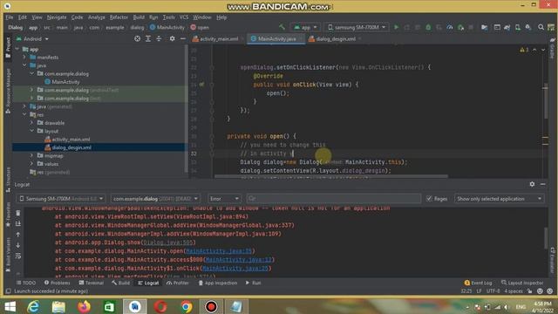This screenshot has height=314, width=558.
Task: Click the Scroll to End logcat icon
Action: point(17,223)
